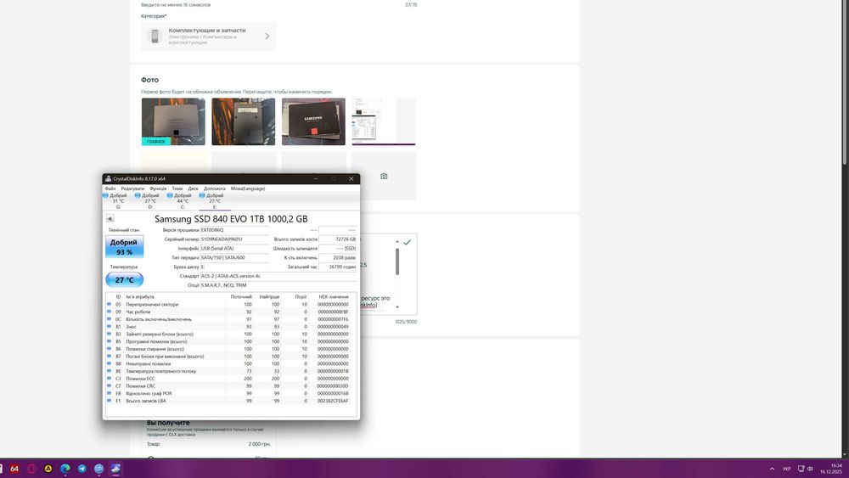Click Версія прошивки value EXT0DB6Q
849x478 pixels.
234,230
